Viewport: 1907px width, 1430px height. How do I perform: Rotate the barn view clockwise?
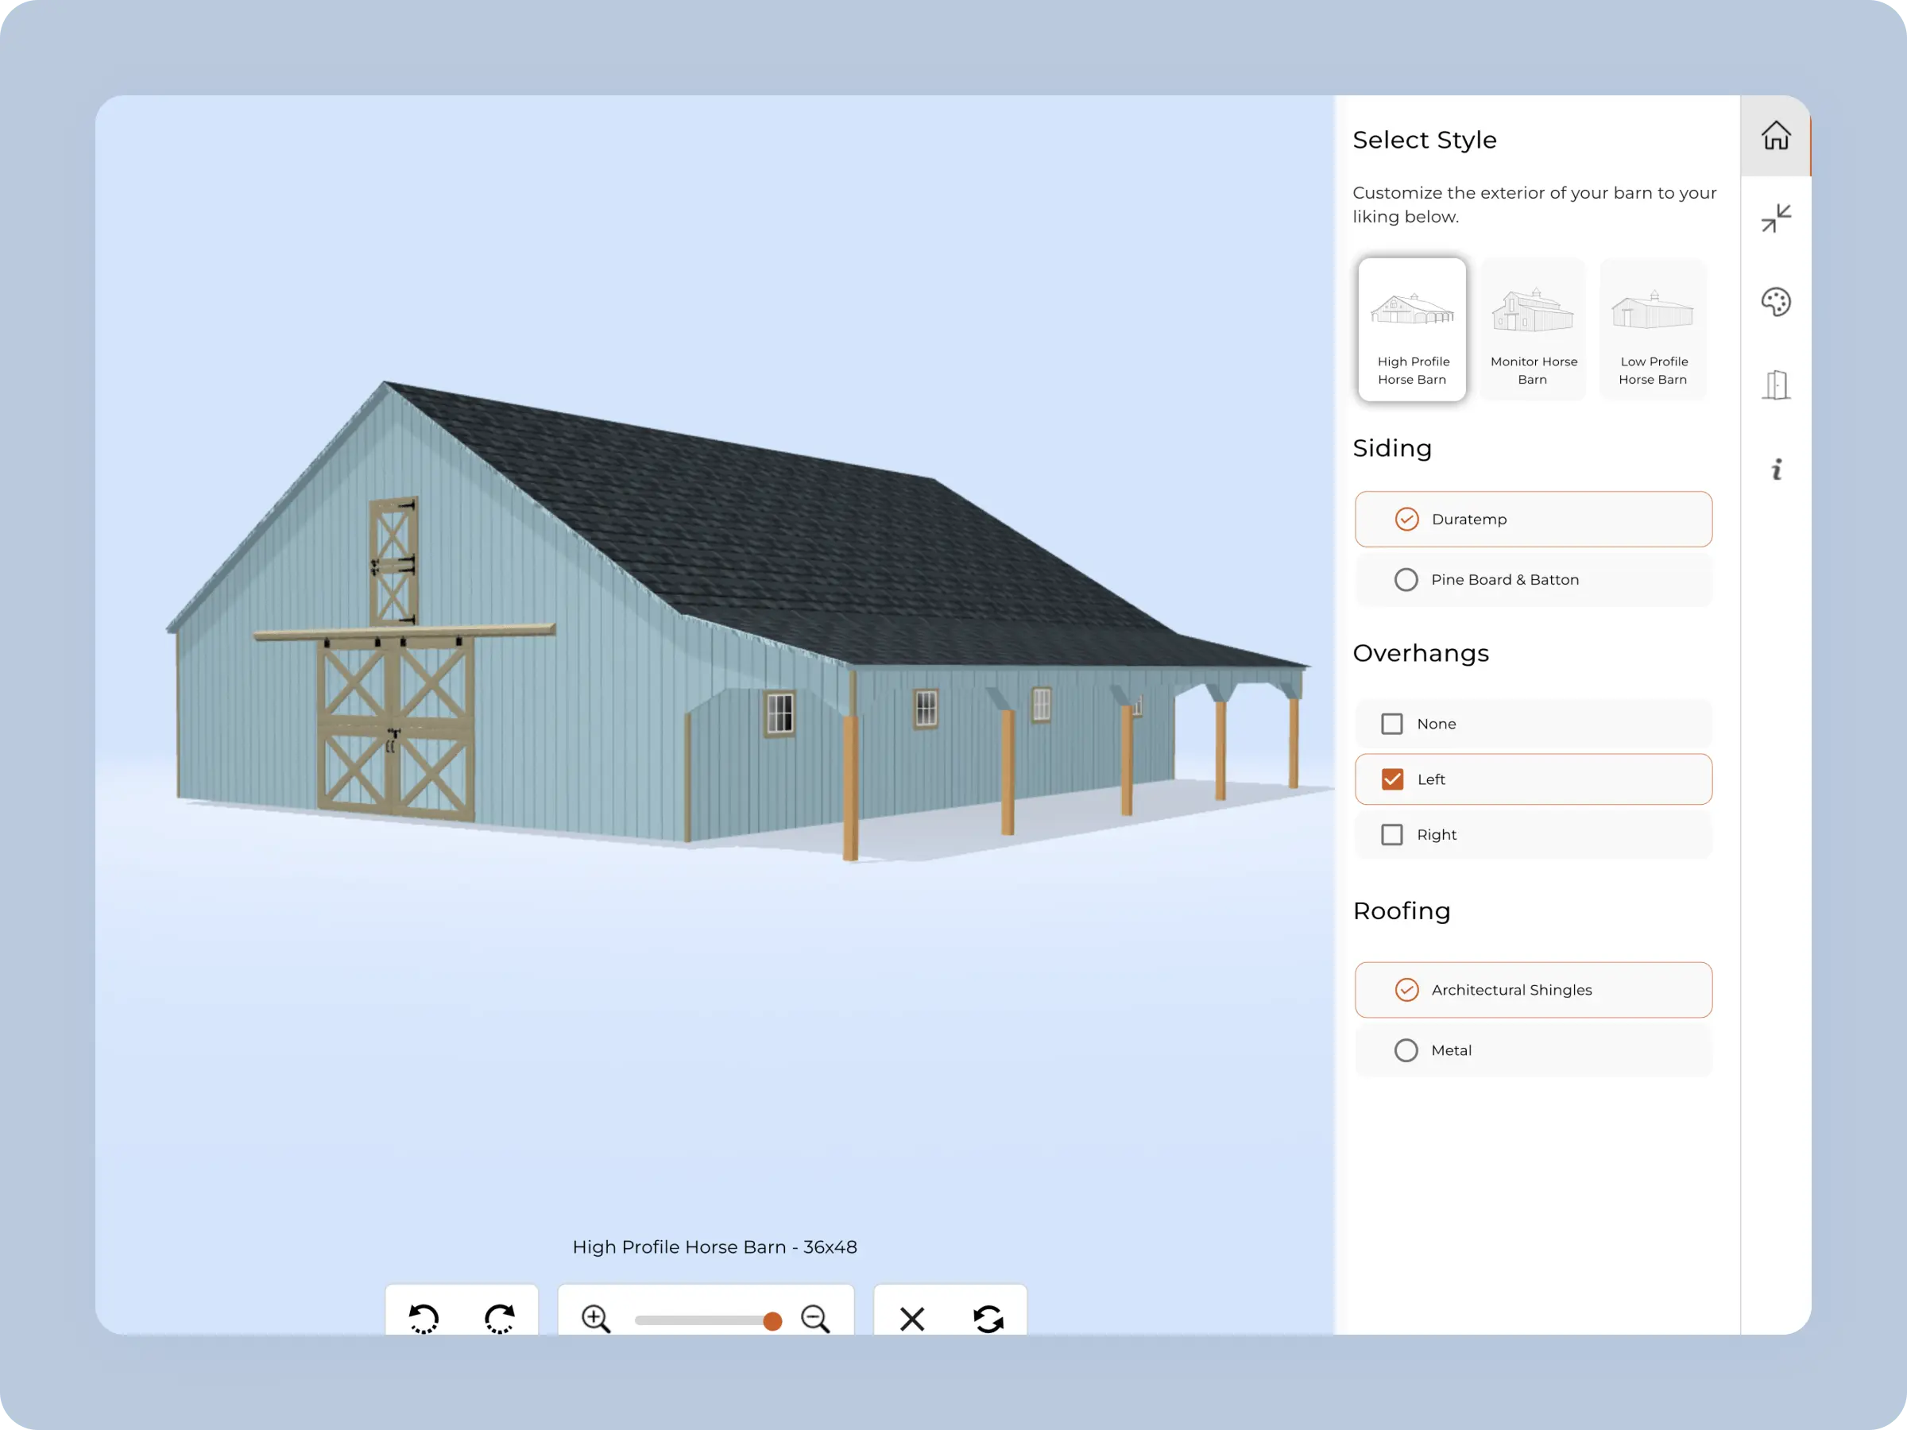(499, 1318)
